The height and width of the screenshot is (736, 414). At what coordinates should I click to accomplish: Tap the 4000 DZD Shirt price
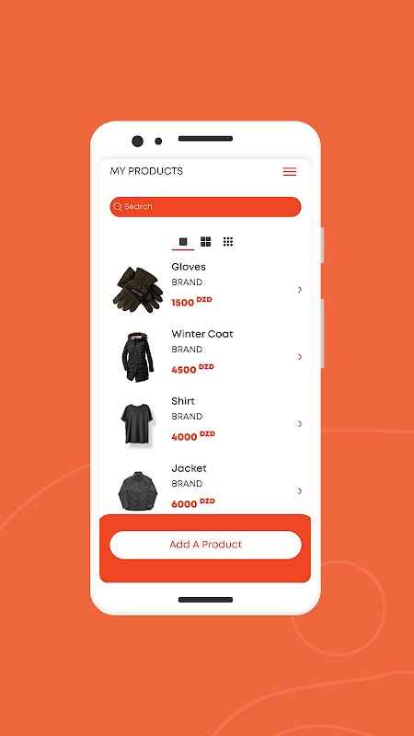click(193, 435)
